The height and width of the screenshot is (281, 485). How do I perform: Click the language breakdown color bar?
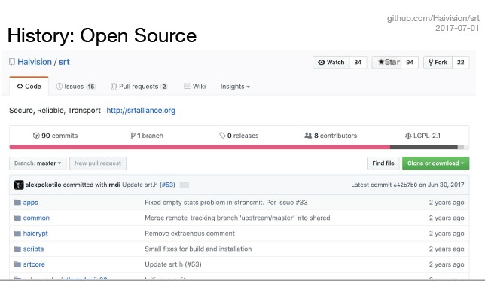(x=239, y=148)
